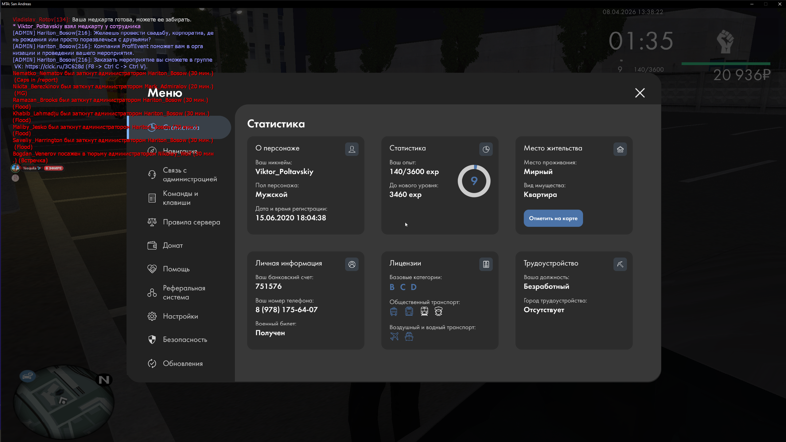Image resolution: width=786 pixels, height=442 pixels.
Task: Open the Донат section
Action: (173, 245)
